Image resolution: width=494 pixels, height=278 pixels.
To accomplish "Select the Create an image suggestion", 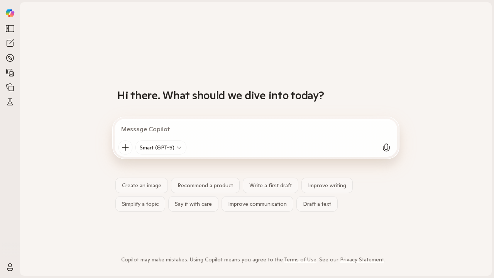I will (x=142, y=185).
